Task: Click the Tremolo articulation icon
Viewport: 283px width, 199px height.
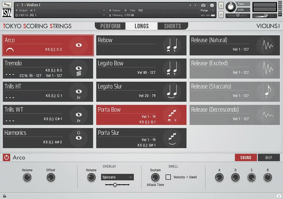Action: 80,68
